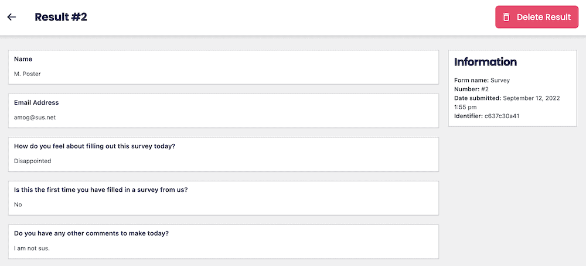586x266 pixels.
Task: Click the first time survey question
Action: point(101,189)
